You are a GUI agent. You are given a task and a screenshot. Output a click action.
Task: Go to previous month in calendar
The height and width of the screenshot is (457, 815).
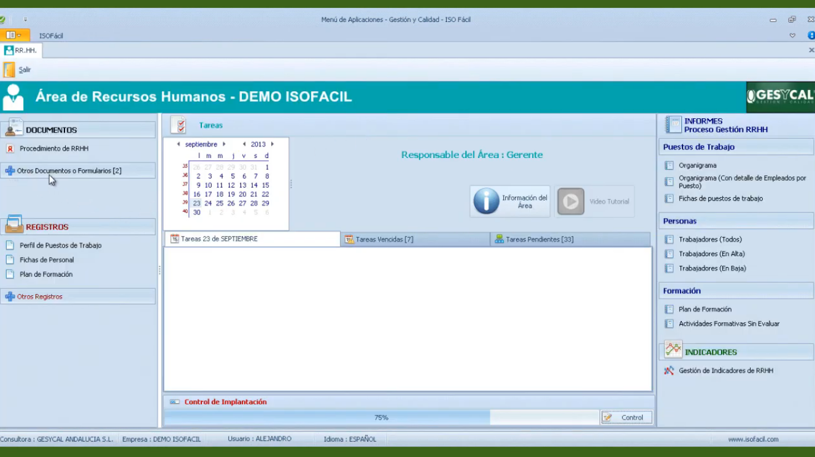179,145
